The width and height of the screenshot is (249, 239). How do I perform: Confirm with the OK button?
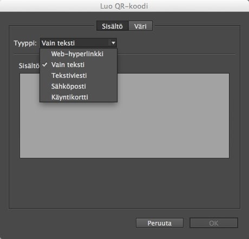[214, 223]
